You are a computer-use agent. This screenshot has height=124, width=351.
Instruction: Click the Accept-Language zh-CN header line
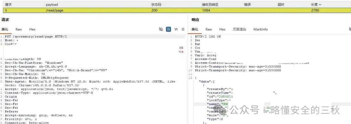coord(36,66)
